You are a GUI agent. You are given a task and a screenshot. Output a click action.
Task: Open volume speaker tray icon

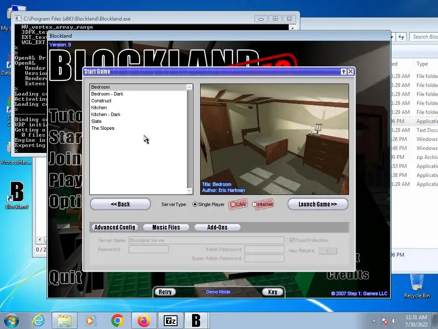point(395,321)
